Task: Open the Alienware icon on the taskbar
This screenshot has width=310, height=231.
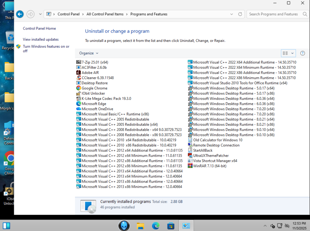Action: tap(124, 226)
